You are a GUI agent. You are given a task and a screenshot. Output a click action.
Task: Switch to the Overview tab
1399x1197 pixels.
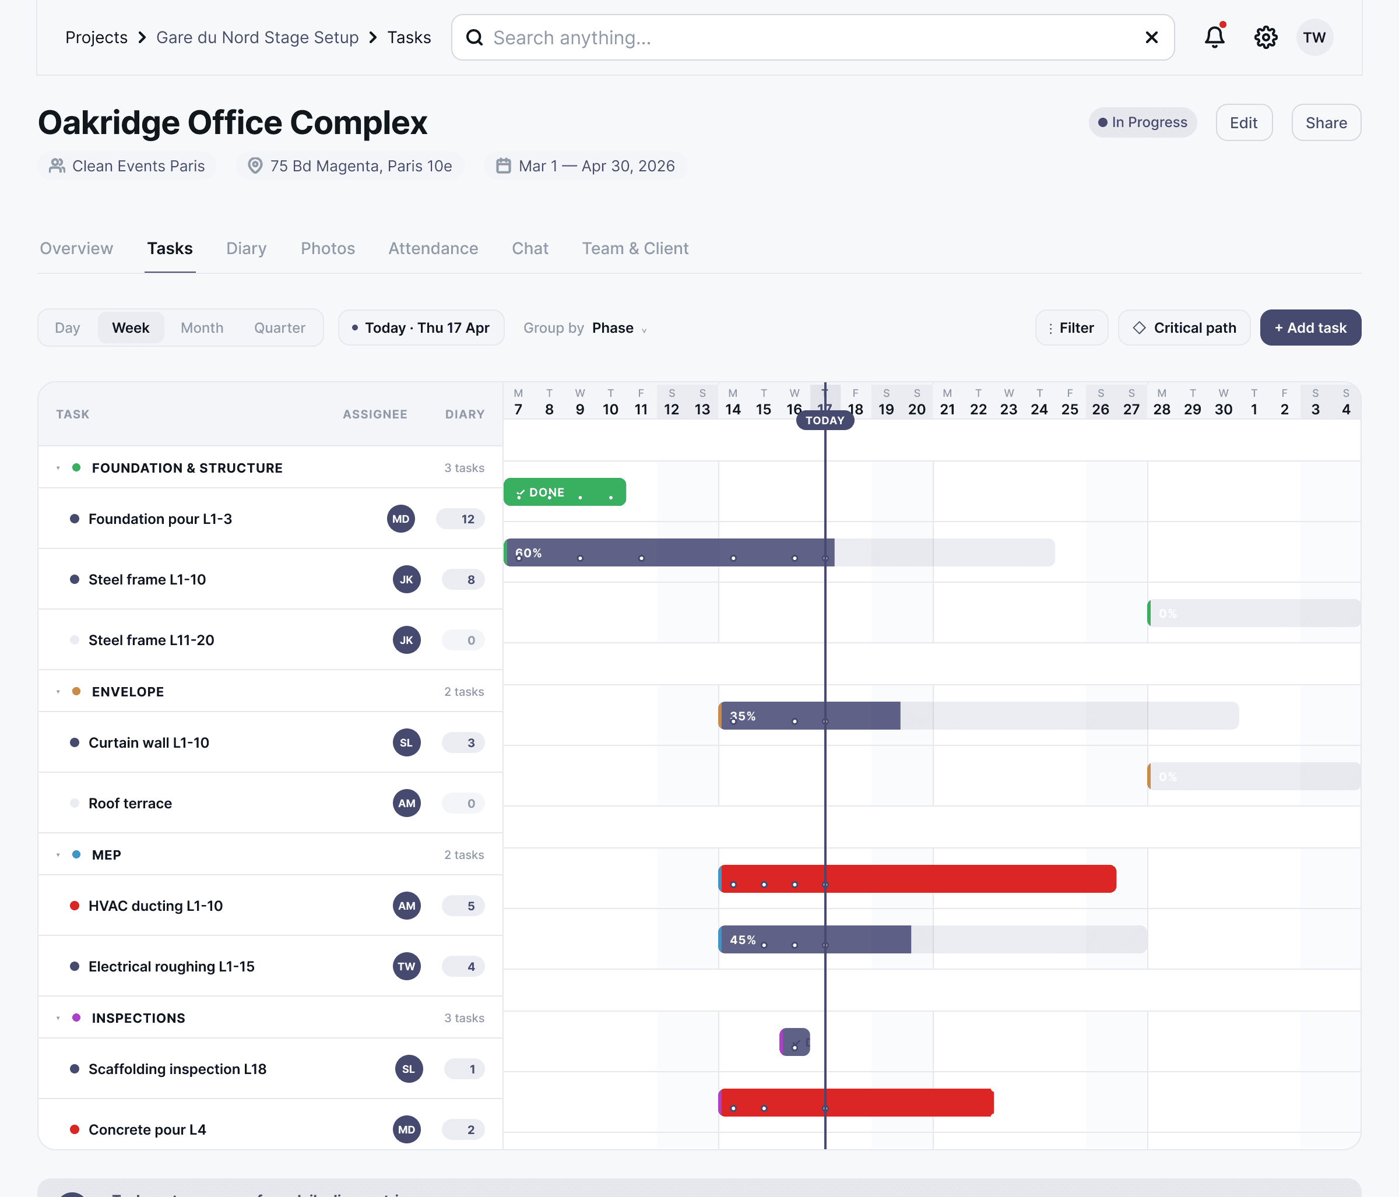[76, 248]
